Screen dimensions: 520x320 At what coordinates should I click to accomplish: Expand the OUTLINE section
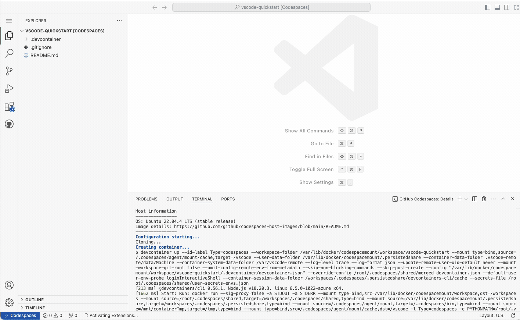35,300
